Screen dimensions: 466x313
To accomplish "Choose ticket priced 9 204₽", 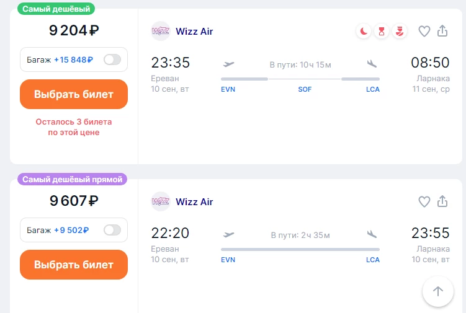I will pos(74,94).
